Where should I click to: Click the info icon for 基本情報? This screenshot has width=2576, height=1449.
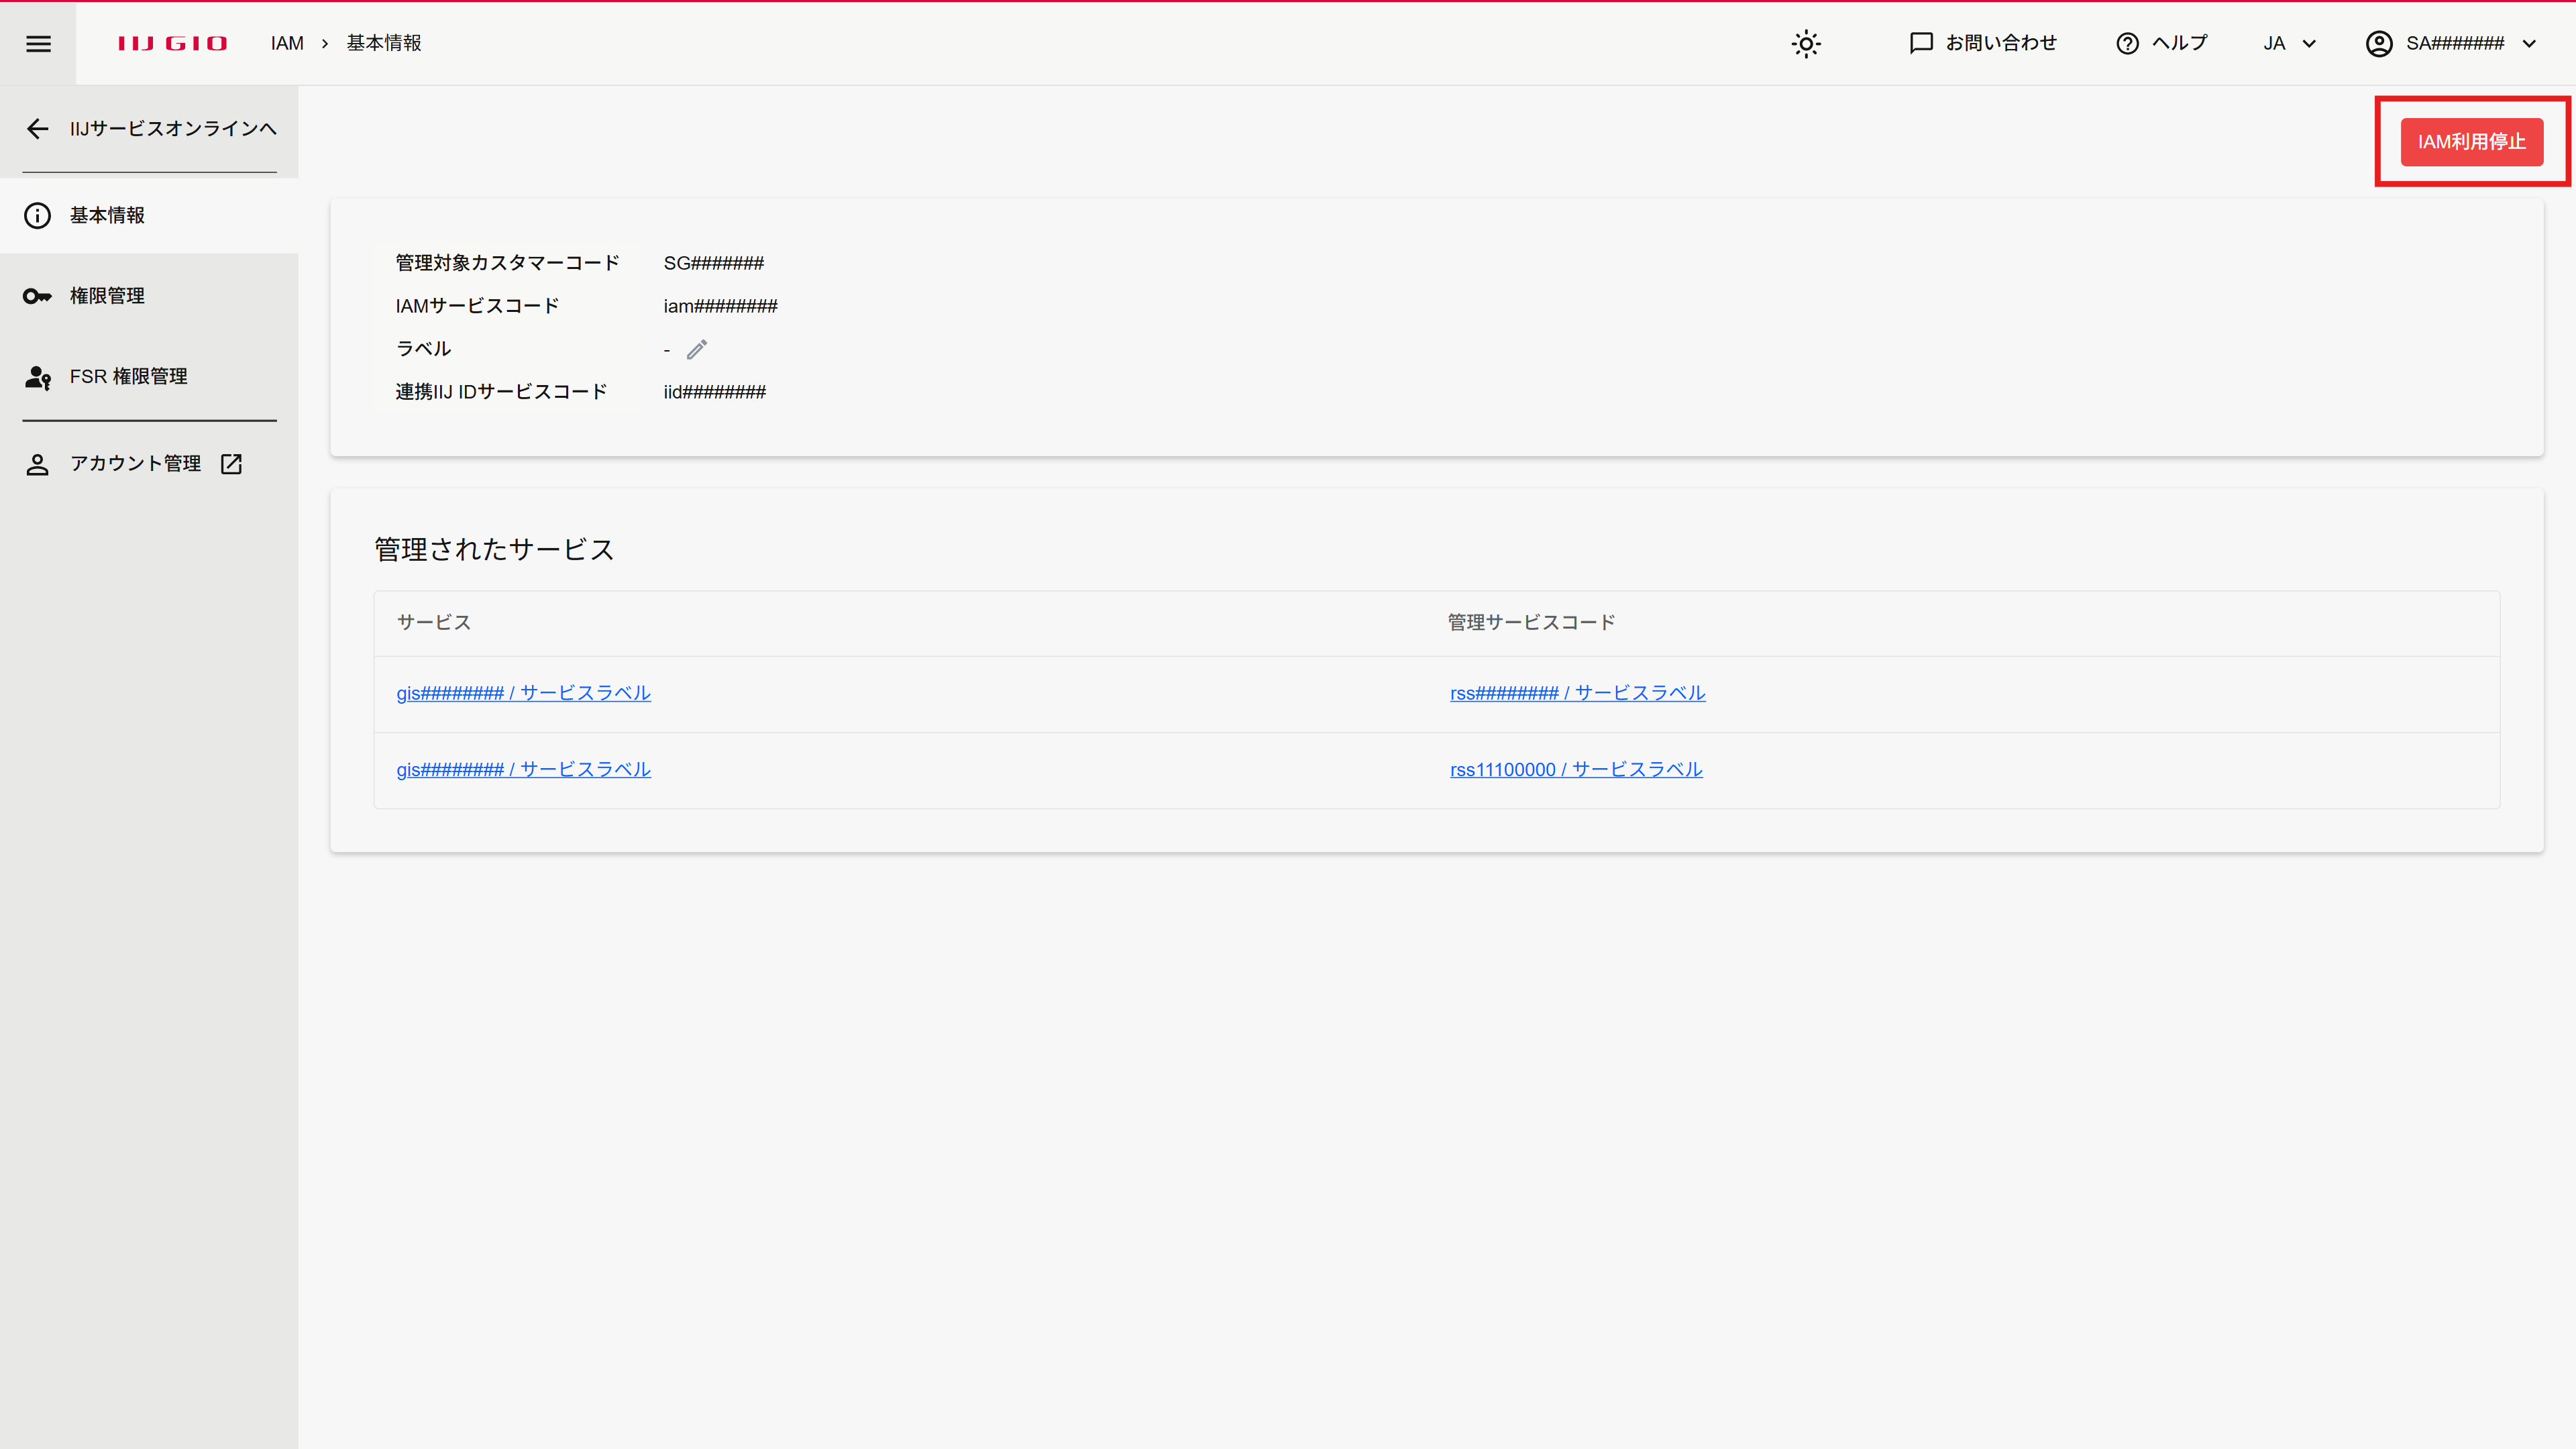point(37,215)
